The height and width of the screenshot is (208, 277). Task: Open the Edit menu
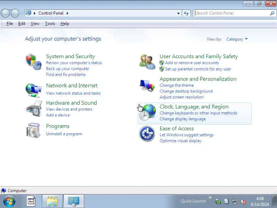click(22, 24)
